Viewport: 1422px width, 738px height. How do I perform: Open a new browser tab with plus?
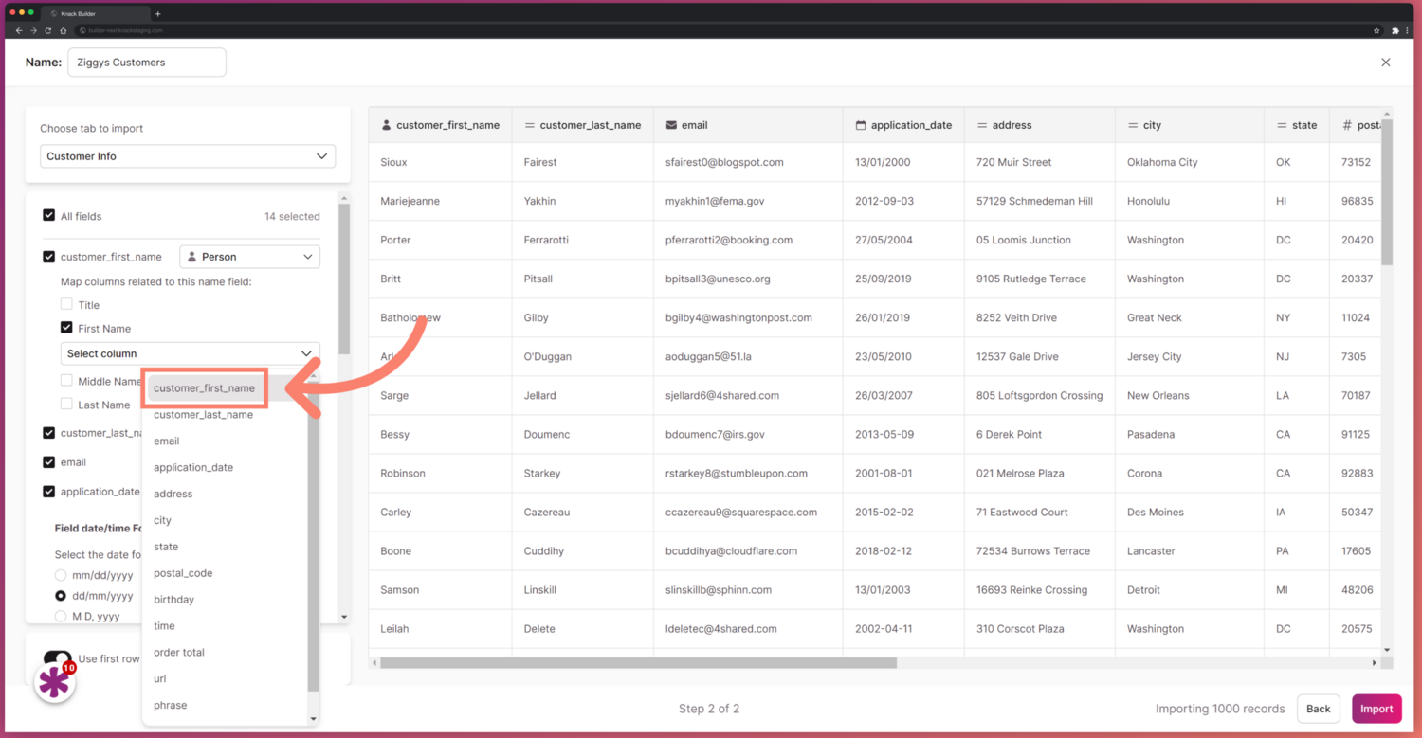click(x=157, y=14)
